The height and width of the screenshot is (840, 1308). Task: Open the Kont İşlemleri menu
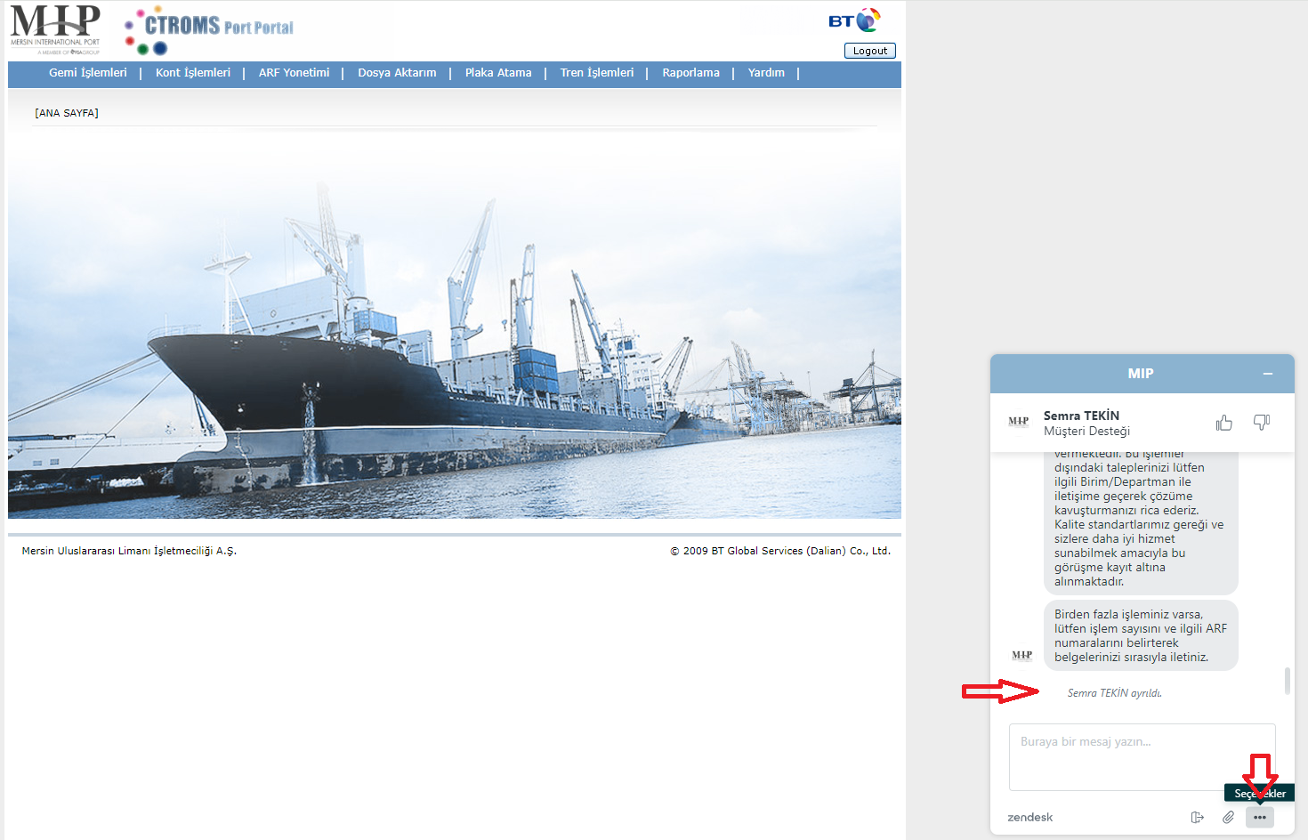coord(193,73)
